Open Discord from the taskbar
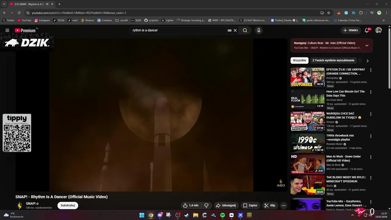 [160, 215]
